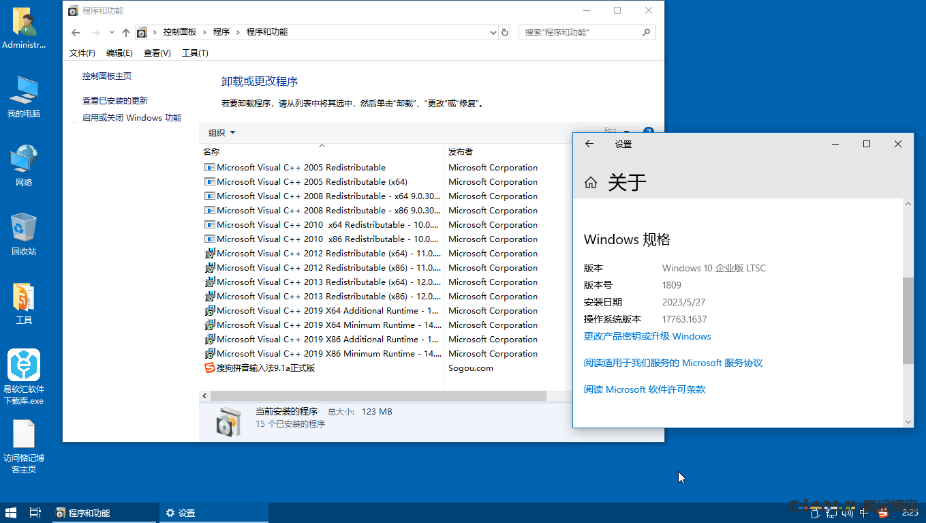The height and width of the screenshot is (523, 926).
Task: Open the 文件(F) menu
Action: click(82, 53)
